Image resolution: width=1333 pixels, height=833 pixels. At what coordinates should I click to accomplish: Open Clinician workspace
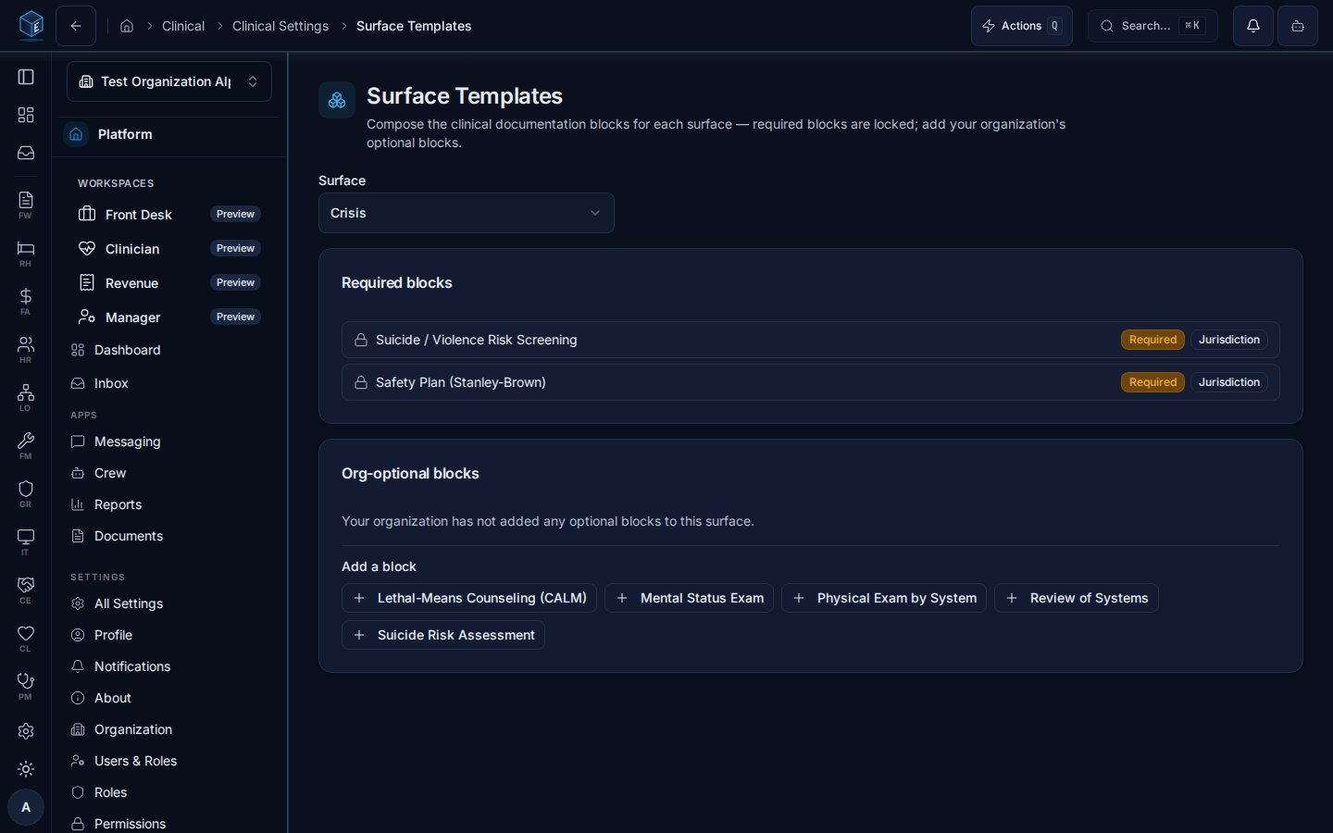pos(169,248)
